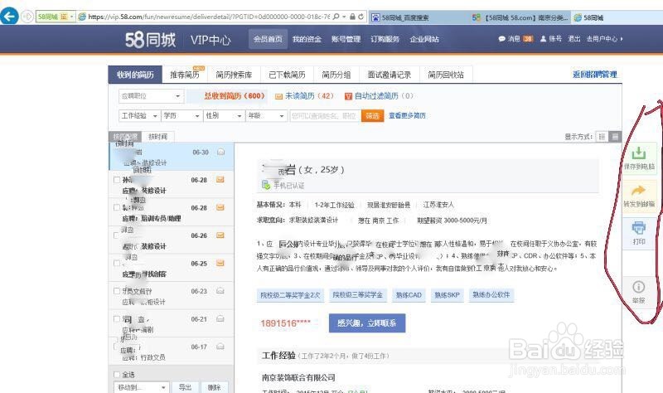Sort the resume list by 按时间 tab
The width and height of the screenshot is (663, 393).
[x=157, y=137]
